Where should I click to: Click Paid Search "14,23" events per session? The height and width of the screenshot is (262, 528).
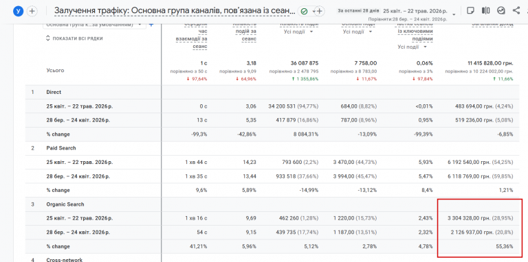click(250, 163)
